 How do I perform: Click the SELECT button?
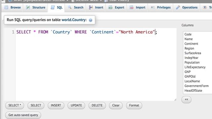[x=36, y=105]
